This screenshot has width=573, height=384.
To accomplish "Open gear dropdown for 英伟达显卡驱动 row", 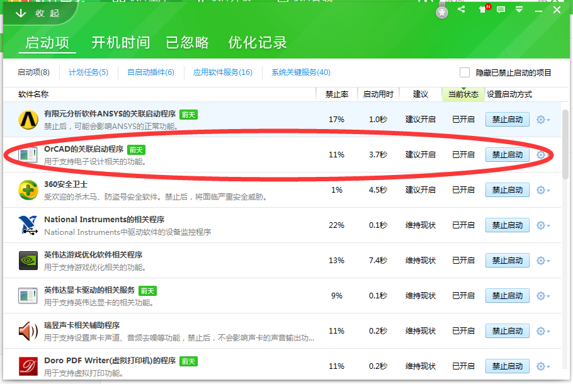I will click(543, 296).
